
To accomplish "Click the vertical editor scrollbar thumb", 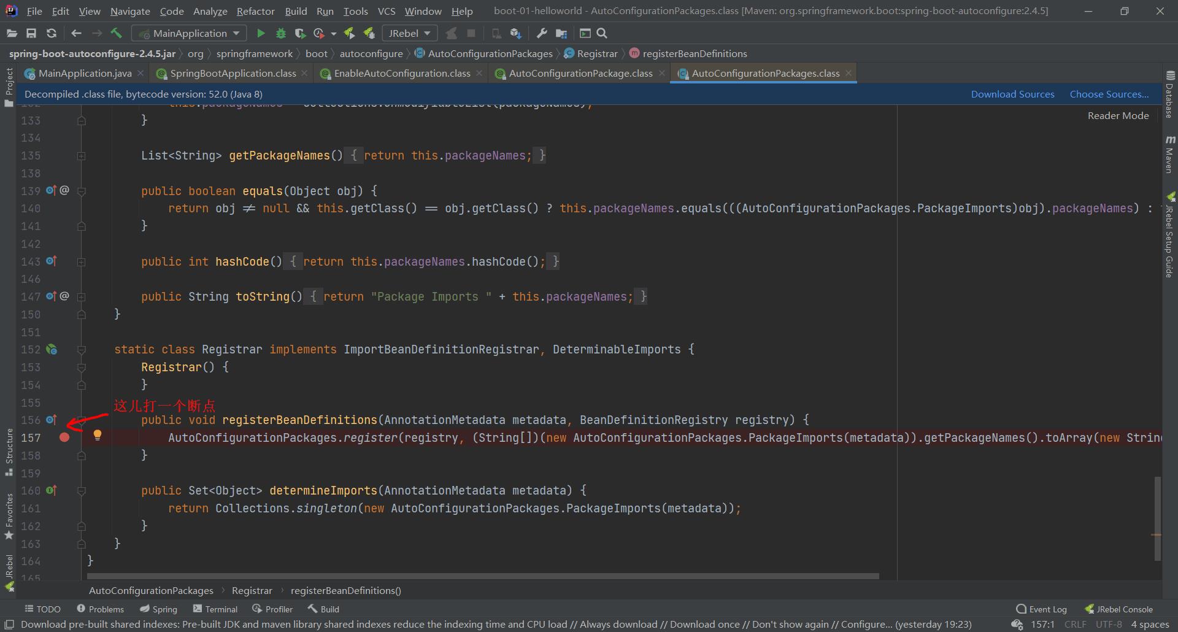I will [1157, 518].
